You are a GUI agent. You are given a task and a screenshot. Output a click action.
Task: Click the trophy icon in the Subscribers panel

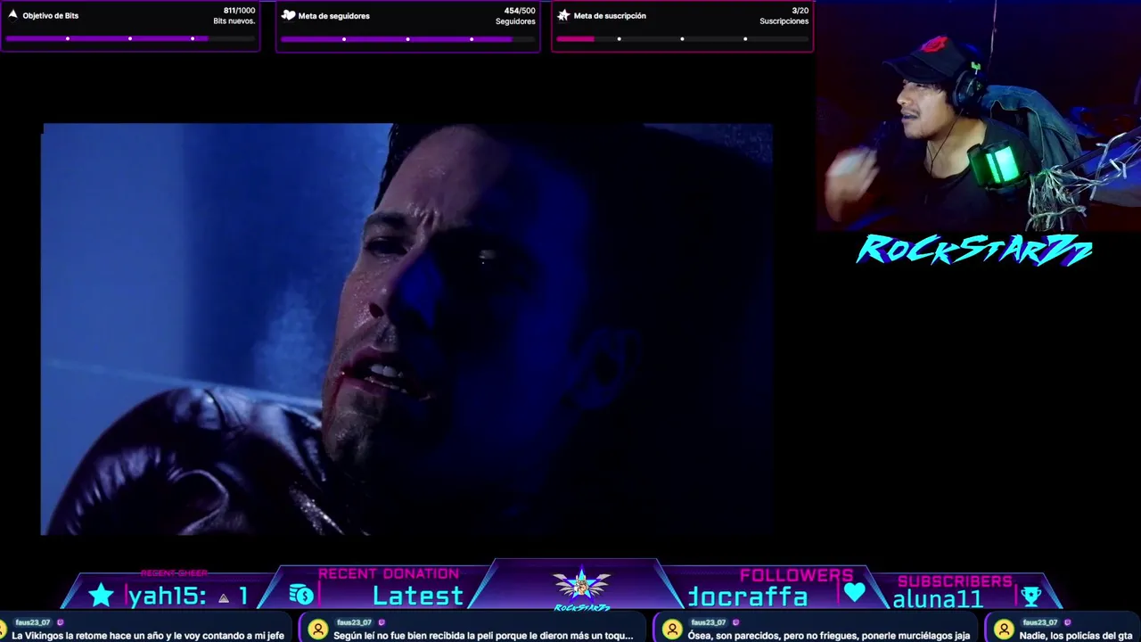(1031, 596)
